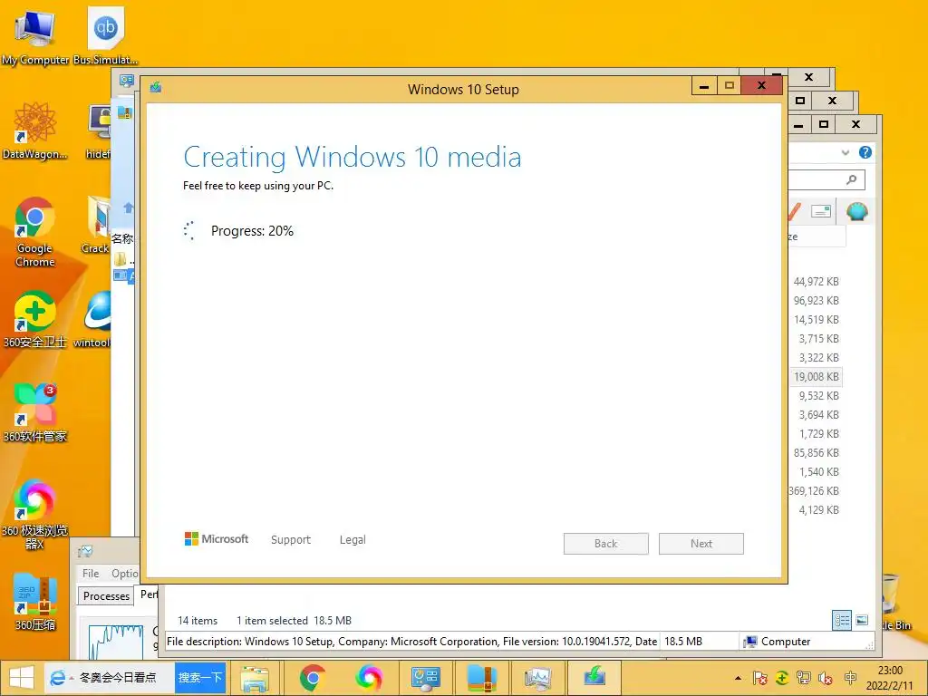Open the Crack folder on the desktop
928x696 pixels.
tap(96, 225)
